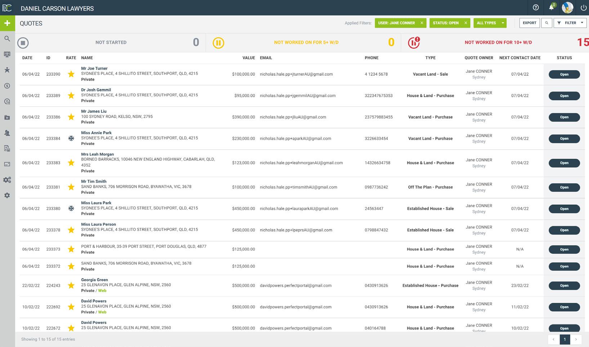The width and height of the screenshot is (589, 347).
Task: Toggle the star rating for Joe Turner
Action: tap(71, 74)
